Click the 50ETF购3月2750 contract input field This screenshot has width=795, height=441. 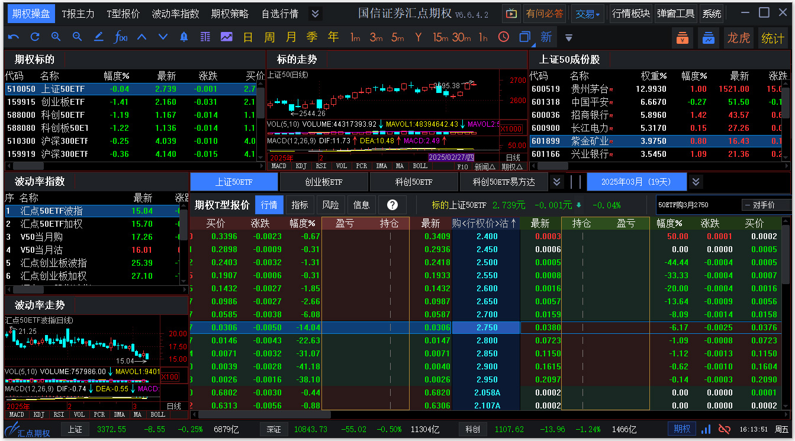[697, 205]
